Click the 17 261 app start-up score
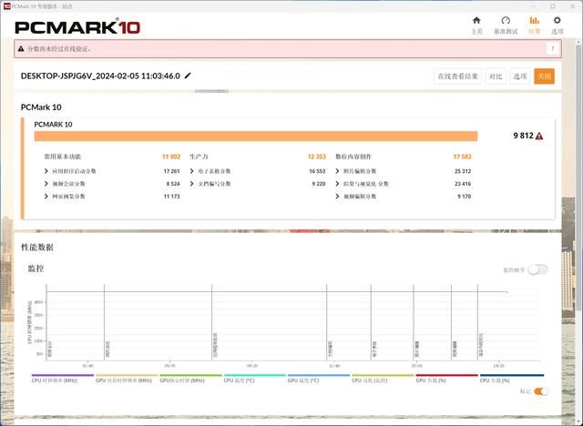Viewport: 583px width, 426px height. click(x=171, y=171)
